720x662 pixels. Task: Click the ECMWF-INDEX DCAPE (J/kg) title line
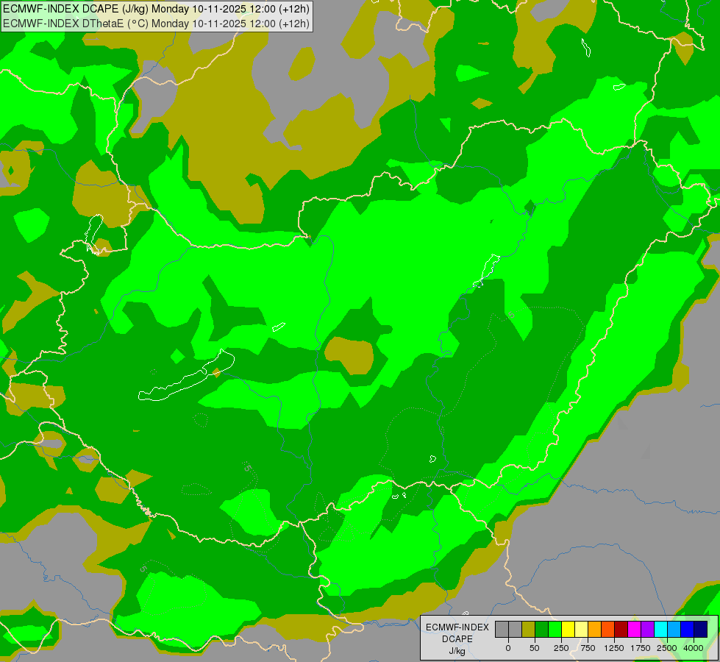coord(156,9)
